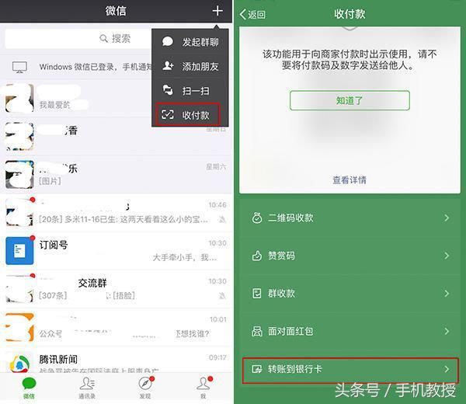466x404 pixels.
Task: Switch to the 通讯录 bottom tab
Action: 87,388
